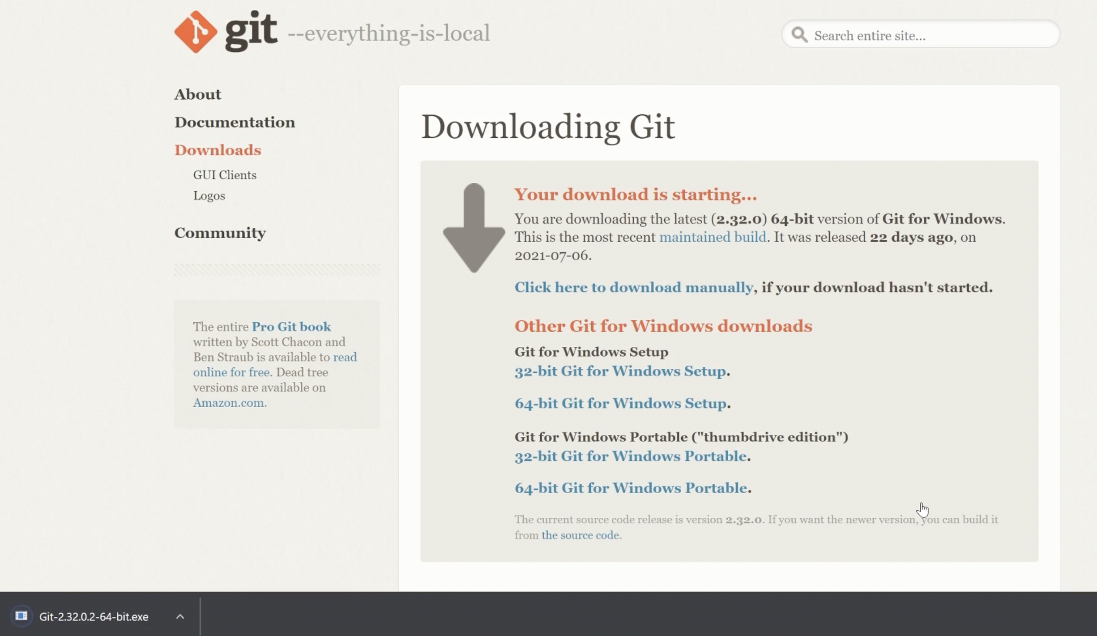1097x636 pixels.
Task: Open the Pro Git book link
Action: [291, 327]
